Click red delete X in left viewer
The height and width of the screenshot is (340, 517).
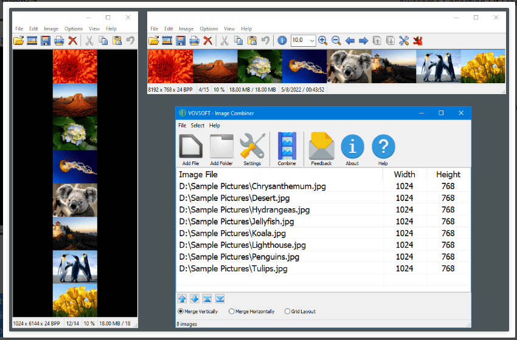click(72, 41)
